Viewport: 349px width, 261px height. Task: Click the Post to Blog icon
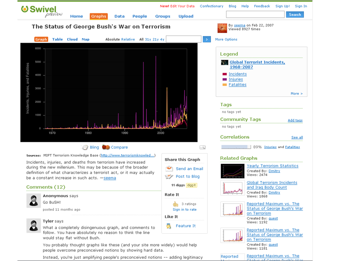(169, 177)
